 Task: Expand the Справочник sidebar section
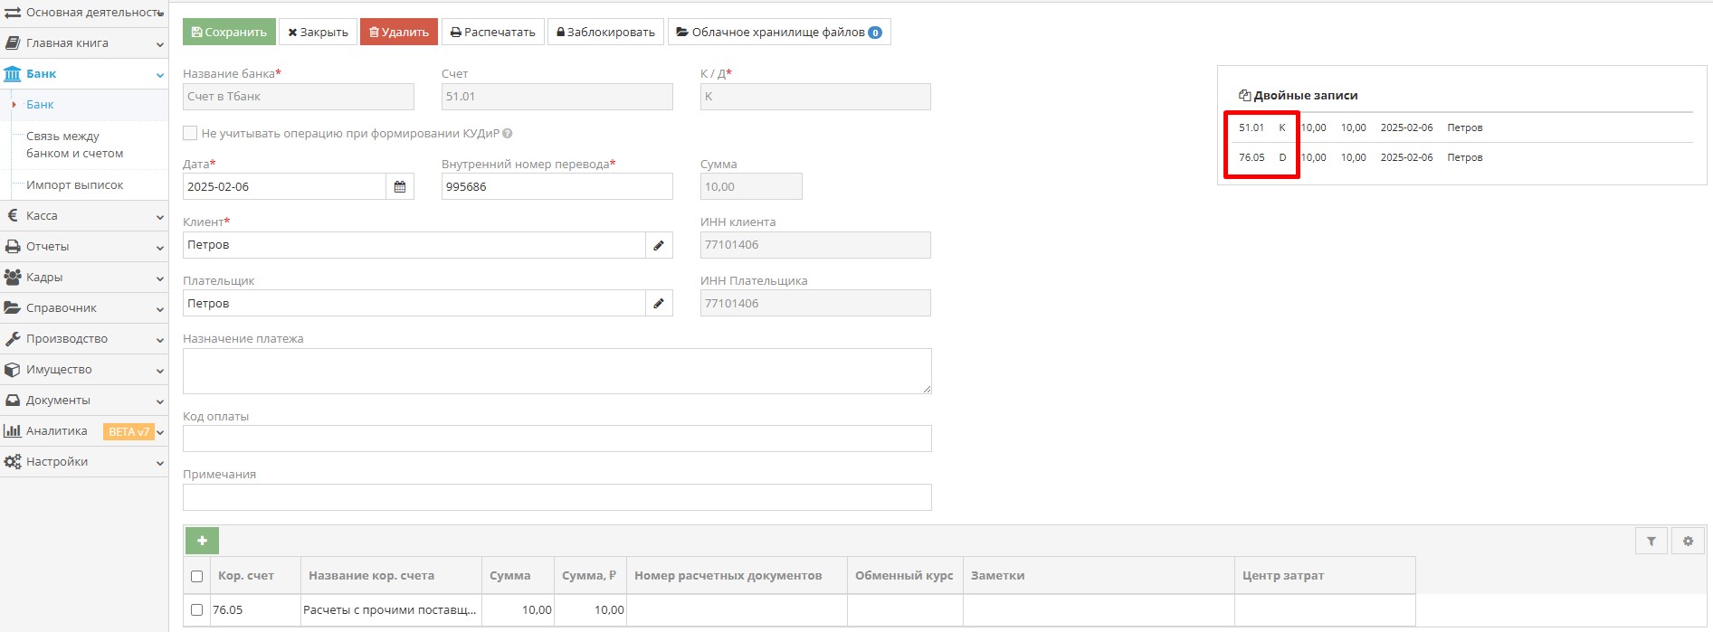pos(83,308)
